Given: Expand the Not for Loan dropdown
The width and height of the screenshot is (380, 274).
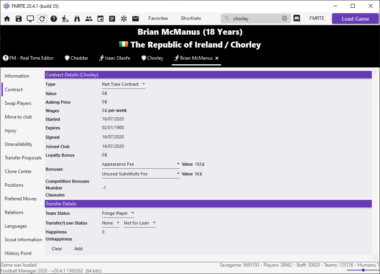Looking at the screenshot, I should pyautogui.click(x=140, y=223).
